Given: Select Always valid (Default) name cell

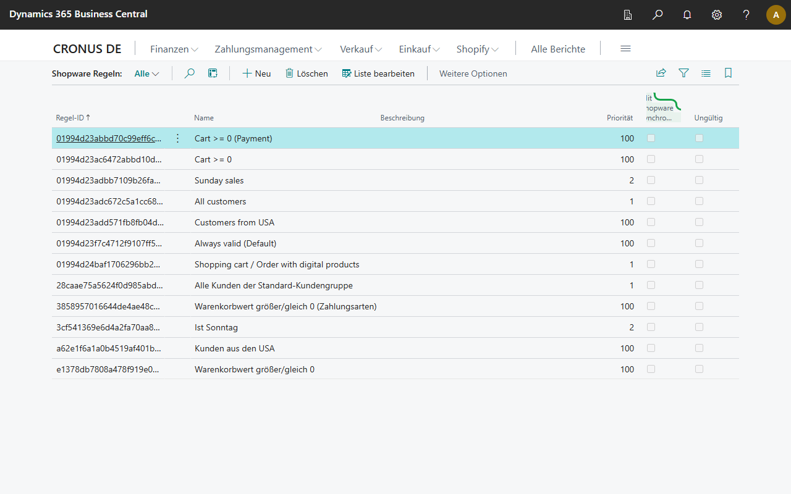Looking at the screenshot, I should (235, 243).
